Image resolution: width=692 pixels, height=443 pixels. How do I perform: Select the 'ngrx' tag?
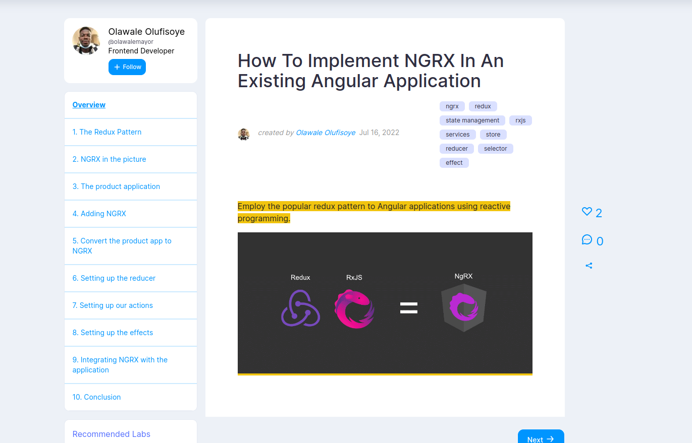click(452, 106)
